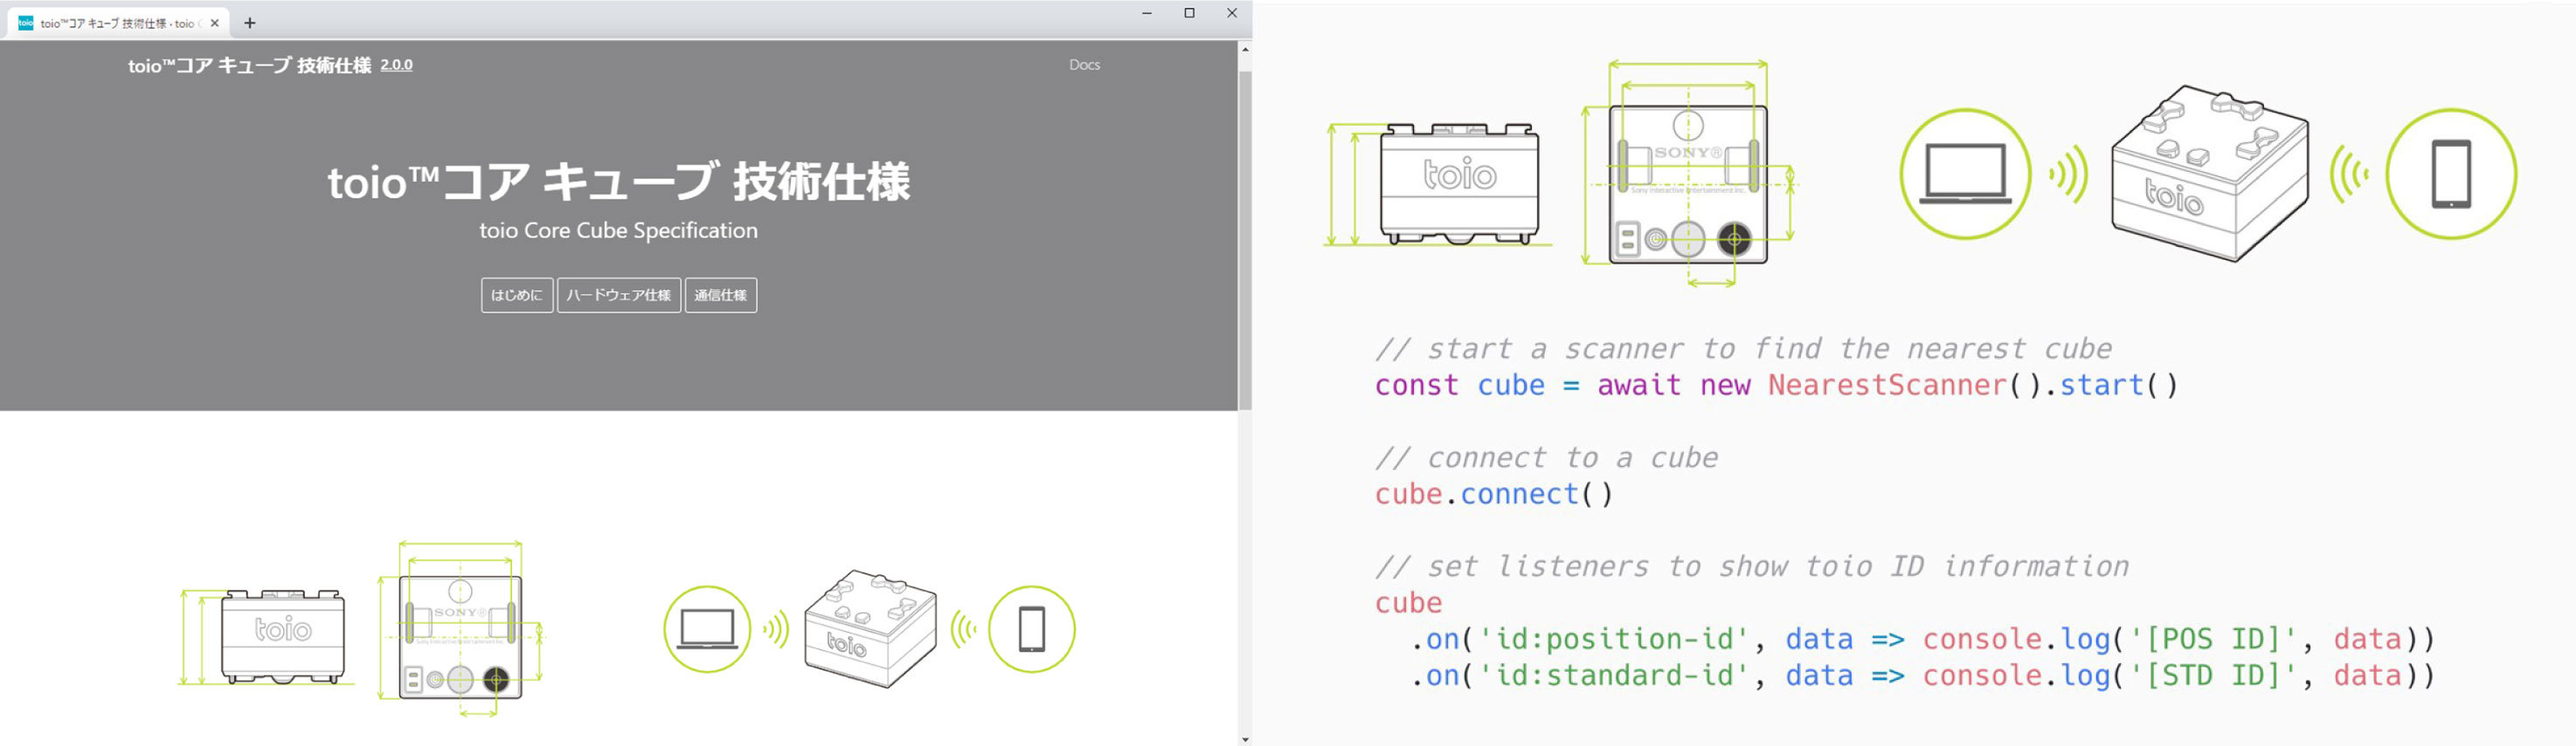Close the toio browser tab
The image size is (2576, 746).
tap(214, 23)
